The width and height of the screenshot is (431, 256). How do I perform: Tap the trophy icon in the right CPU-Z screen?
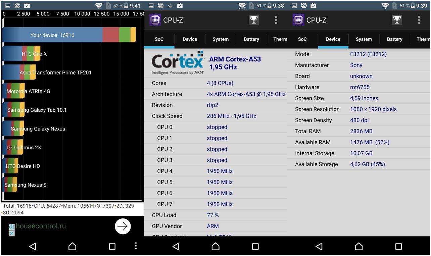pyautogui.click(x=397, y=20)
